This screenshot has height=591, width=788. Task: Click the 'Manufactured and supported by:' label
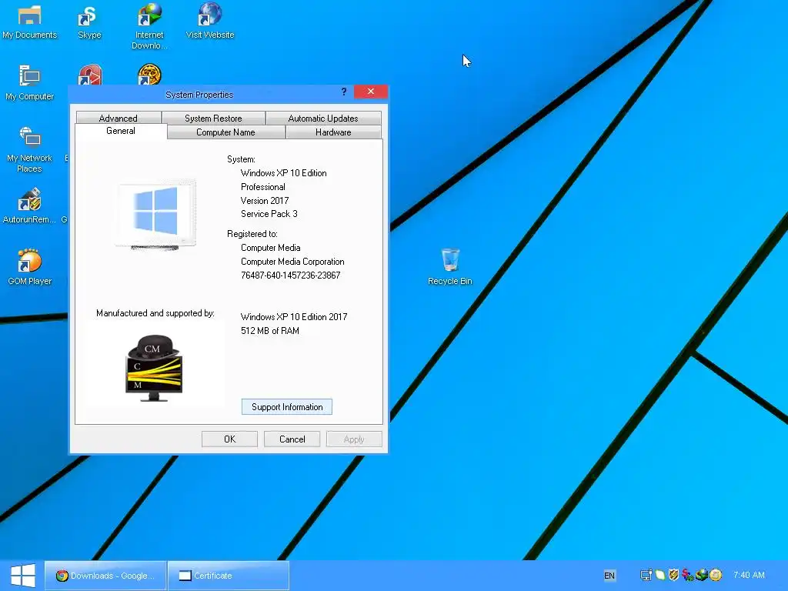tap(155, 313)
